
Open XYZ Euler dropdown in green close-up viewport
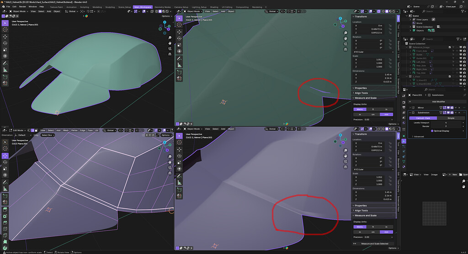[x=373, y=52]
